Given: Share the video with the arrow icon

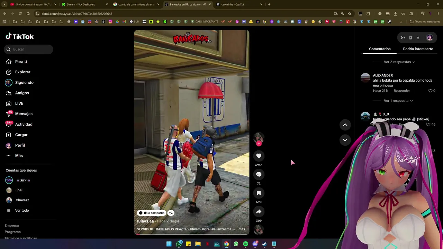Looking at the screenshot, I should (259, 212).
